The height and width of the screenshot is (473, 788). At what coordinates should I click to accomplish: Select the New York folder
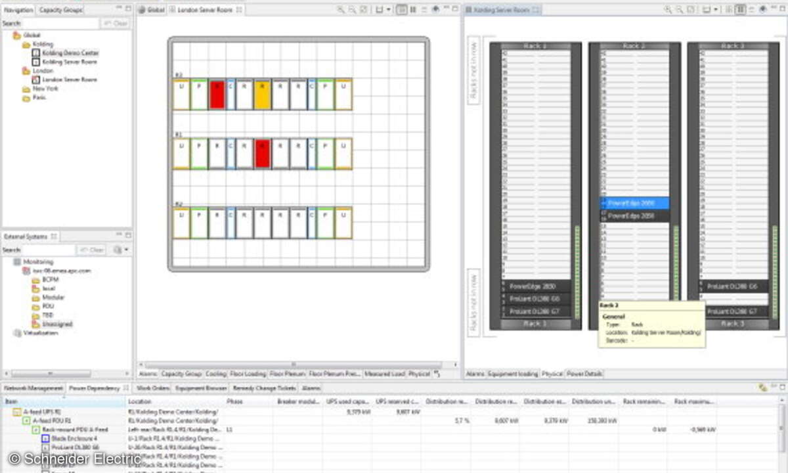pyautogui.click(x=41, y=88)
